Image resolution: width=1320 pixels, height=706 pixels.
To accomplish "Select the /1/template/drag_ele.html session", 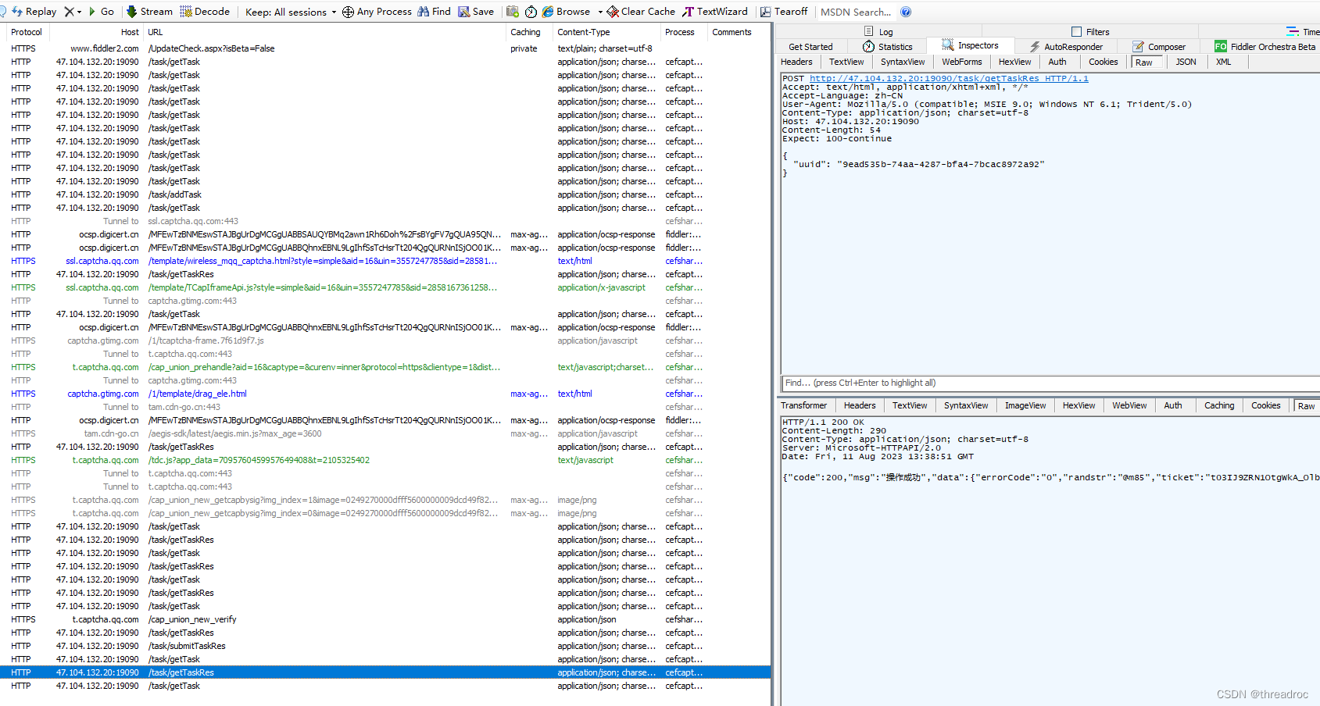I will coord(385,394).
